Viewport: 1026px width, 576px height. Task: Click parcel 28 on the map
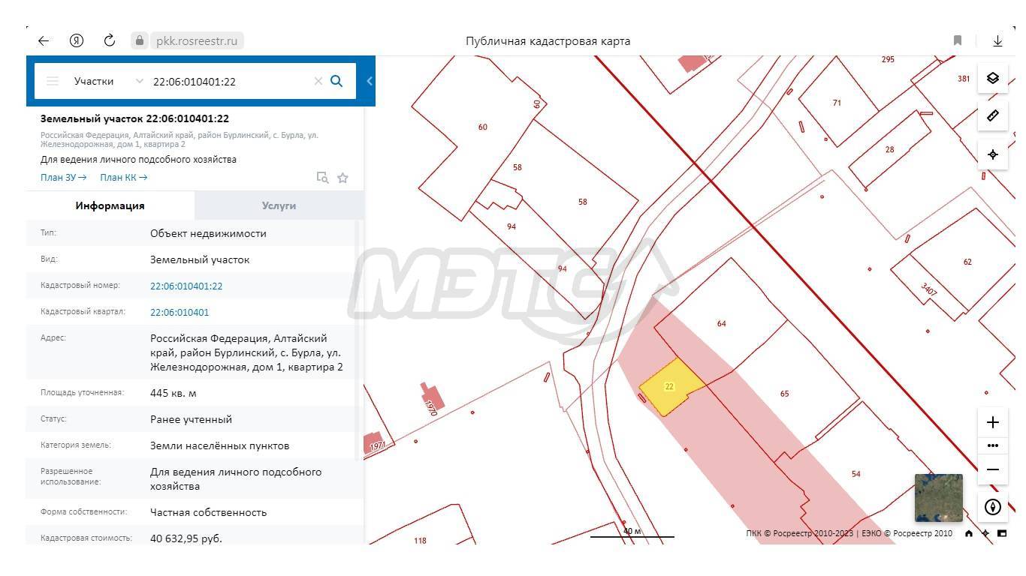(889, 149)
